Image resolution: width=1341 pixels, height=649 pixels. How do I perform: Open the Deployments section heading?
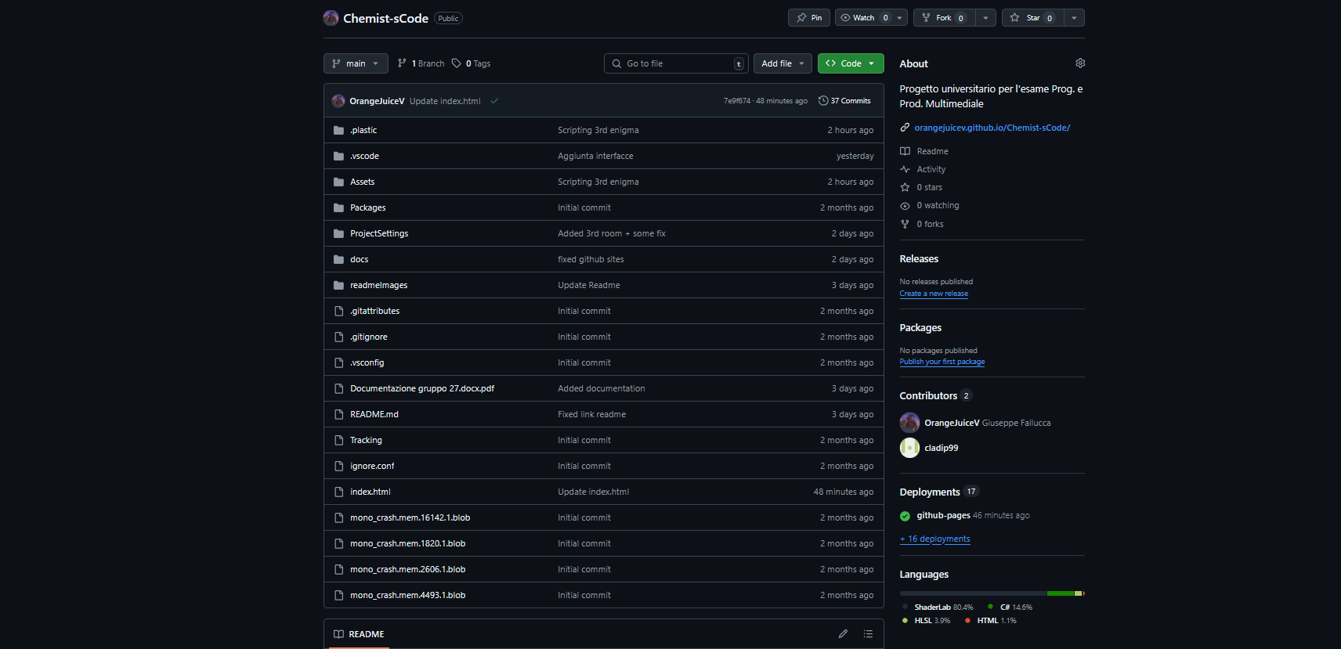click(930, 492)
